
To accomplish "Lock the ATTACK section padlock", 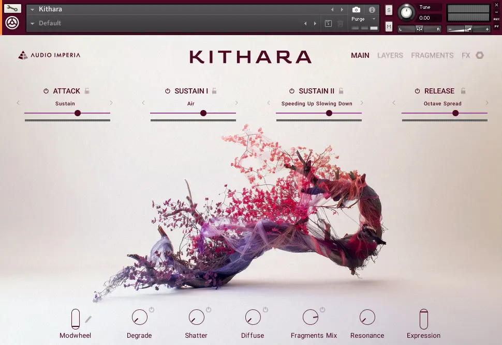I will (87, 91).
